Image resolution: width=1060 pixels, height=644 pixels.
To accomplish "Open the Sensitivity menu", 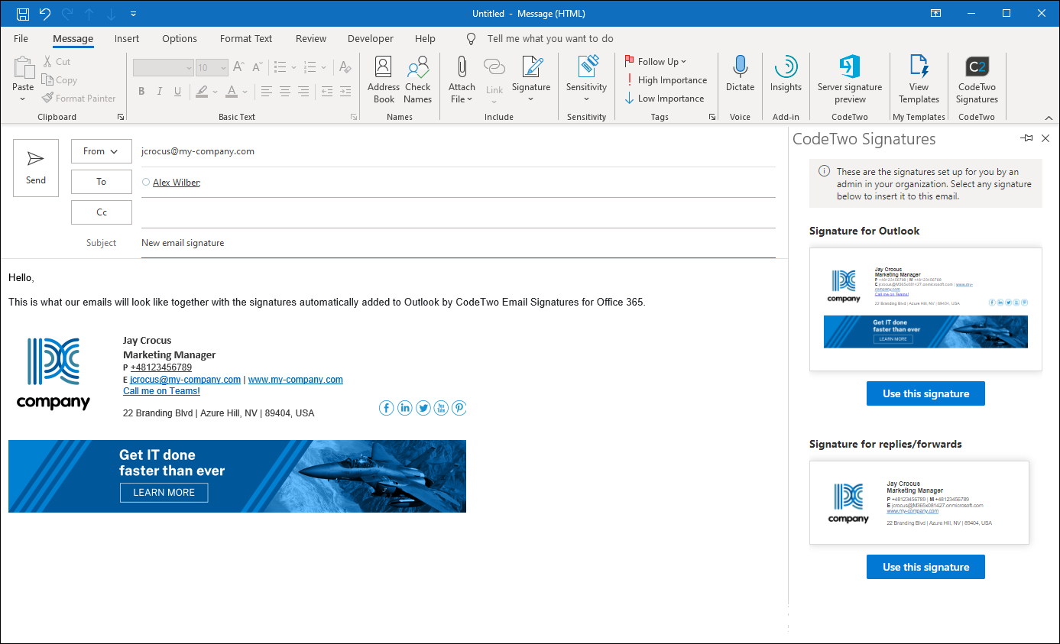I will 586,80.
